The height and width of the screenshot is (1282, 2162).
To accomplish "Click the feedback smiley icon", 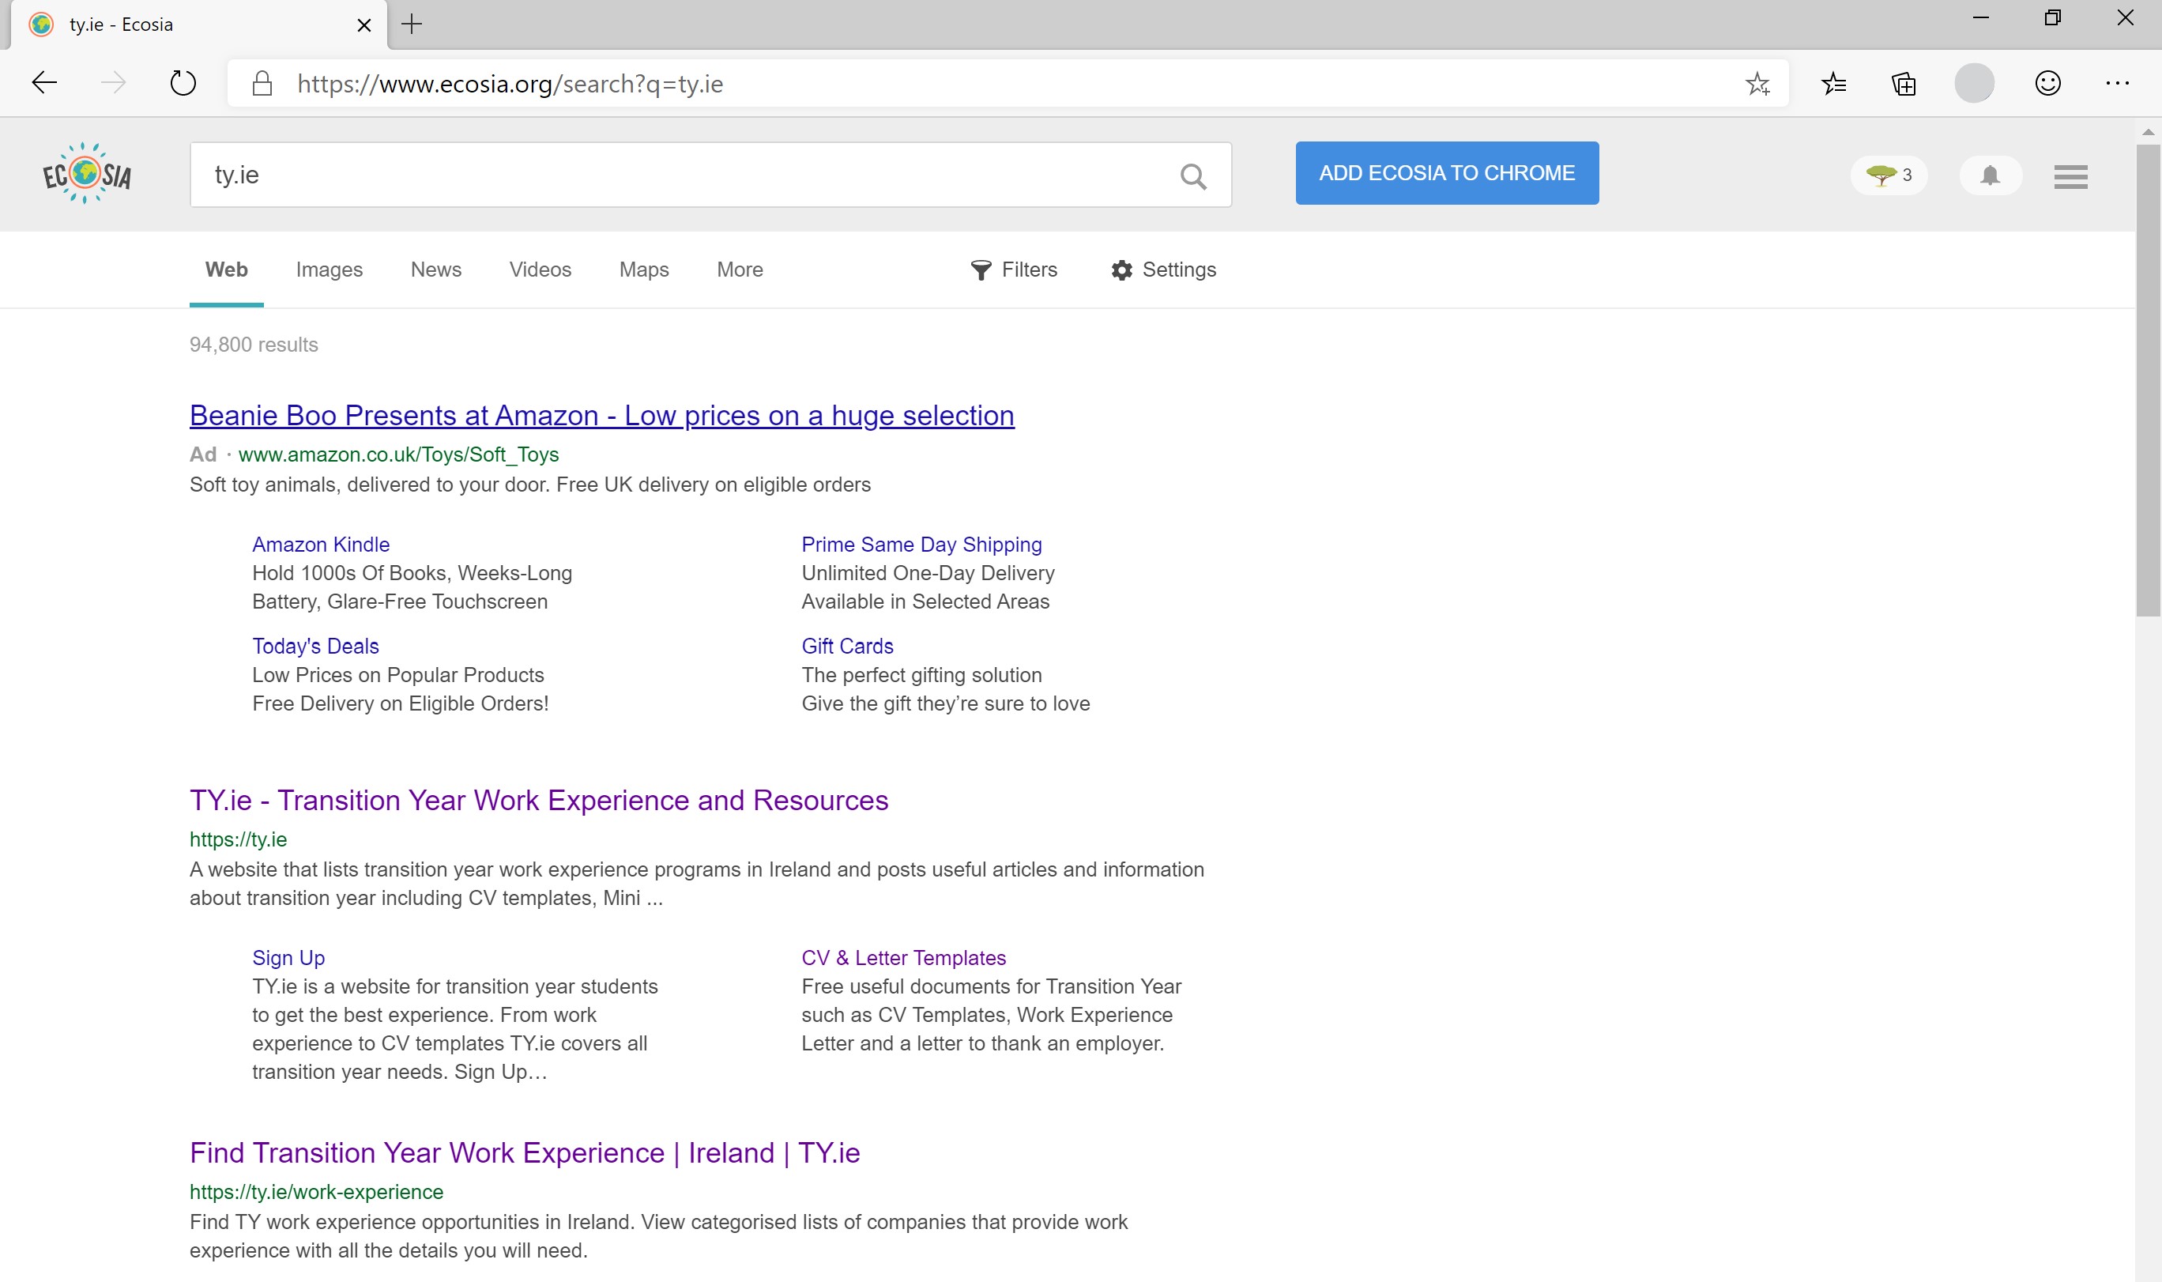I will coord(2047,83).
